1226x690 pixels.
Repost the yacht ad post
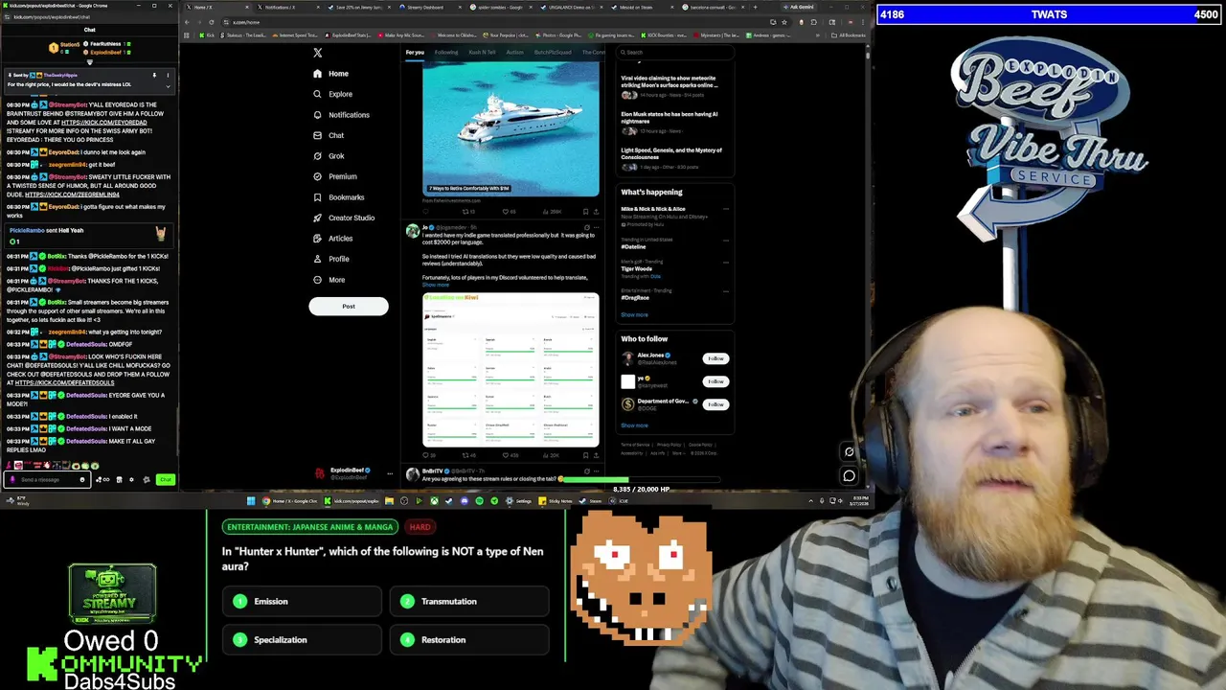tap(468, 212)
